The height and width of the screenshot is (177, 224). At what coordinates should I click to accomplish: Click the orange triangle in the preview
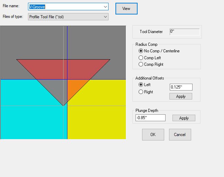(74, 86)
